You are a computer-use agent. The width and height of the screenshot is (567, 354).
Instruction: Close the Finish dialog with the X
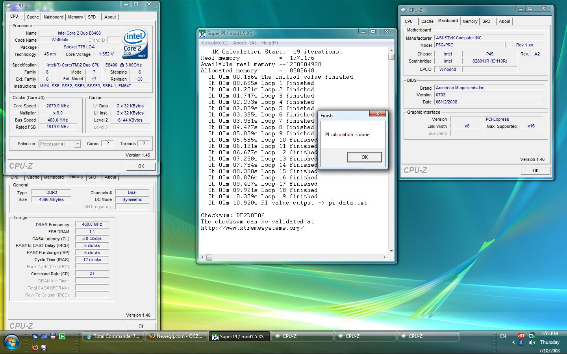point(378,114)
